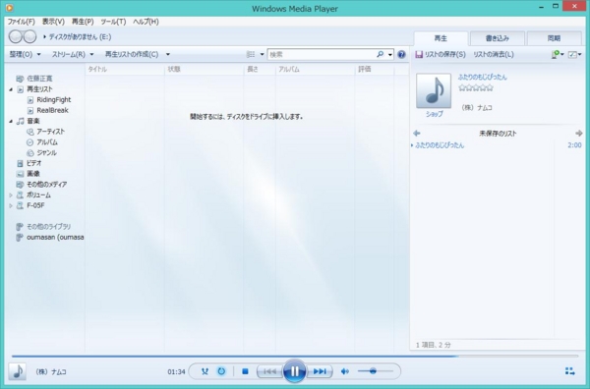Screen dimensions: 590x389
Task: Open the 画像 library
Action: 33,174
